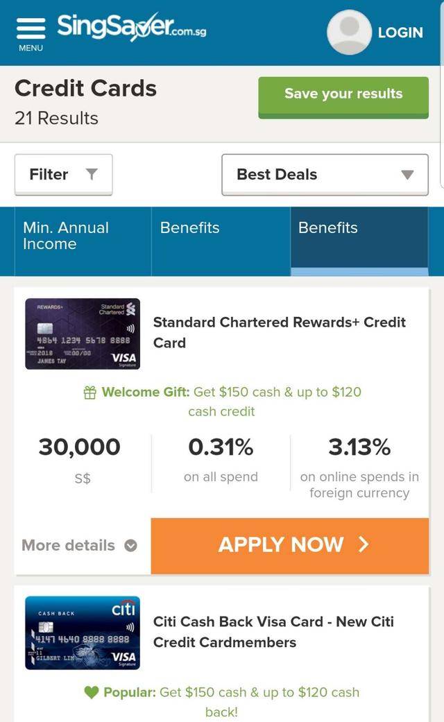Image resolution: width=444 pixels, height=722 pixels.
Task: Click the LOGIN link
Action: coord(400,33)
